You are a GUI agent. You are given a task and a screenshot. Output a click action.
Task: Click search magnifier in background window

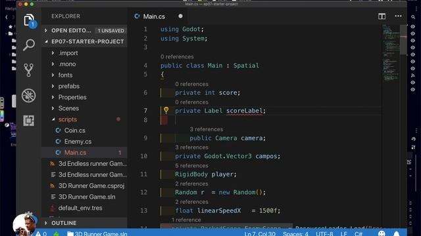[413, 17]
